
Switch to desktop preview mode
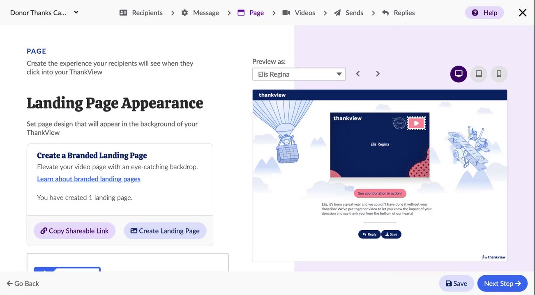[459, 74]
